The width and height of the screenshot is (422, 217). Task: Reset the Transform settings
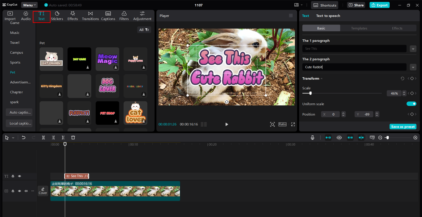pos(402,79)
